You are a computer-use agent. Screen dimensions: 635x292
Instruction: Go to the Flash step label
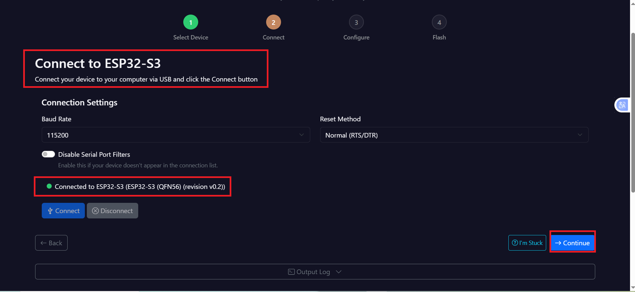click(439, 37)
